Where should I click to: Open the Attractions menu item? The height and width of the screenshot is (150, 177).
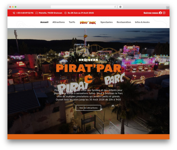(x=58, y=22)
